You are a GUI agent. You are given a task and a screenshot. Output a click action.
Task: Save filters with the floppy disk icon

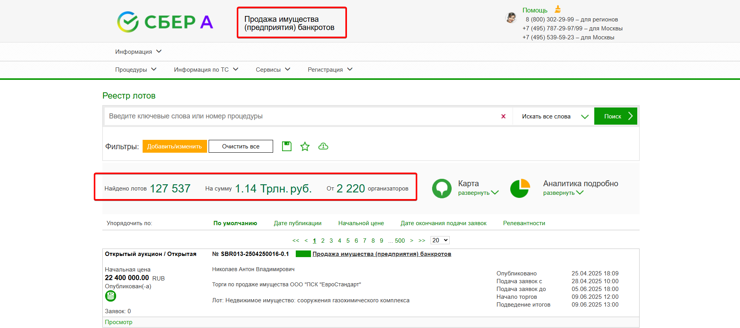click(x=287, y=146)
